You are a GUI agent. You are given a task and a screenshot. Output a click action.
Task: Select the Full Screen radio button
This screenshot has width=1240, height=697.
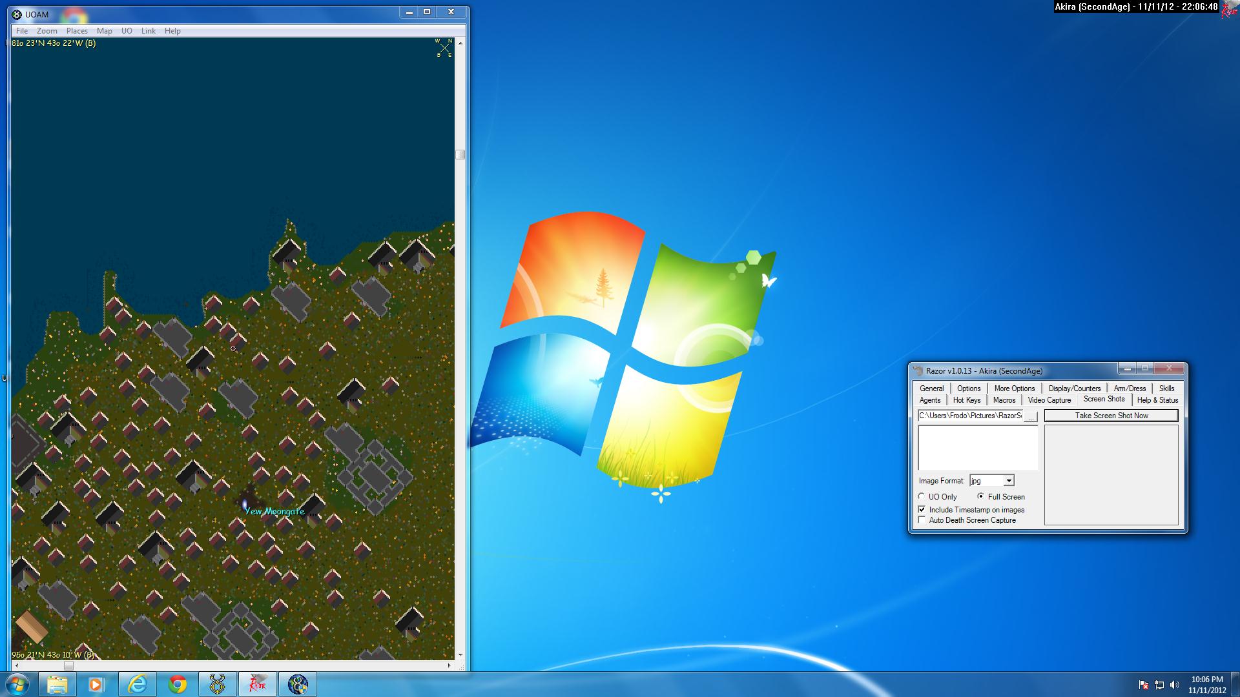(980, 496)
